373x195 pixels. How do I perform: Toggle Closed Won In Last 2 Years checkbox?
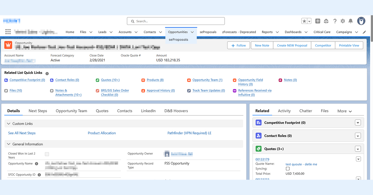47,154
